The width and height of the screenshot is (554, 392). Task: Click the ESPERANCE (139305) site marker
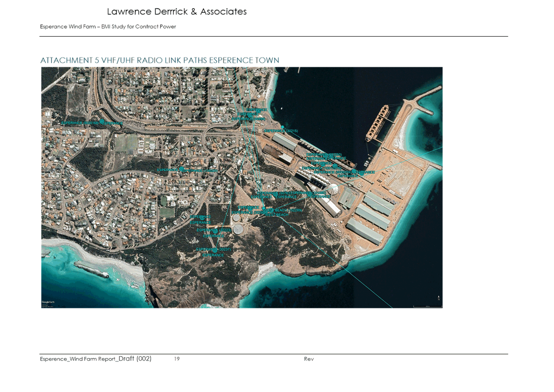[x=181, y=169]
